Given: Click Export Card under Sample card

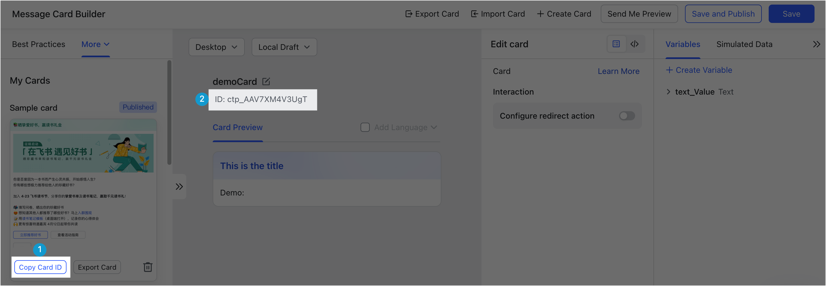Looking at the screenshot, I should click(97, 267).
